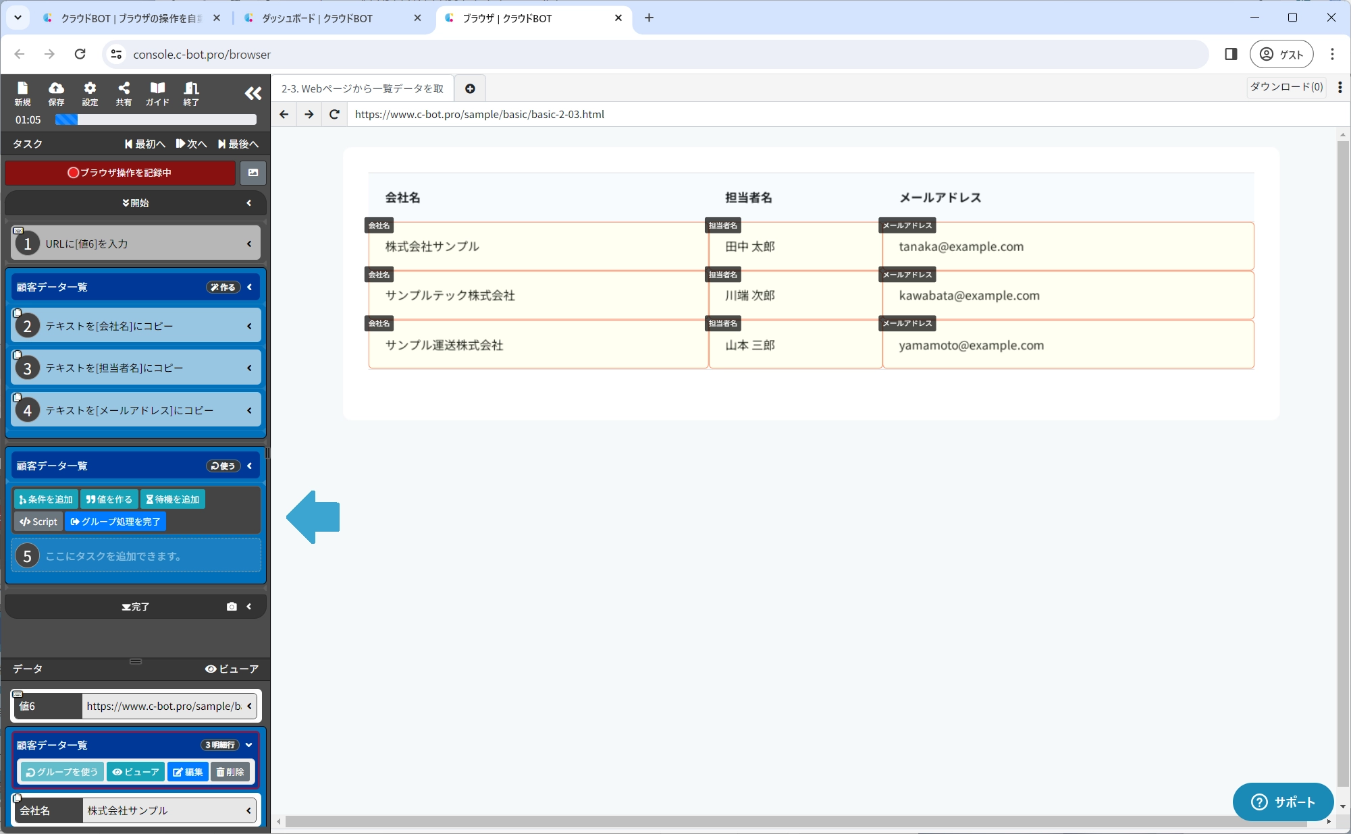Screen dimensions: 1351x834
Task: Toggle 使う mode on 顧客データ一覧 group
Action: point(223,466)
